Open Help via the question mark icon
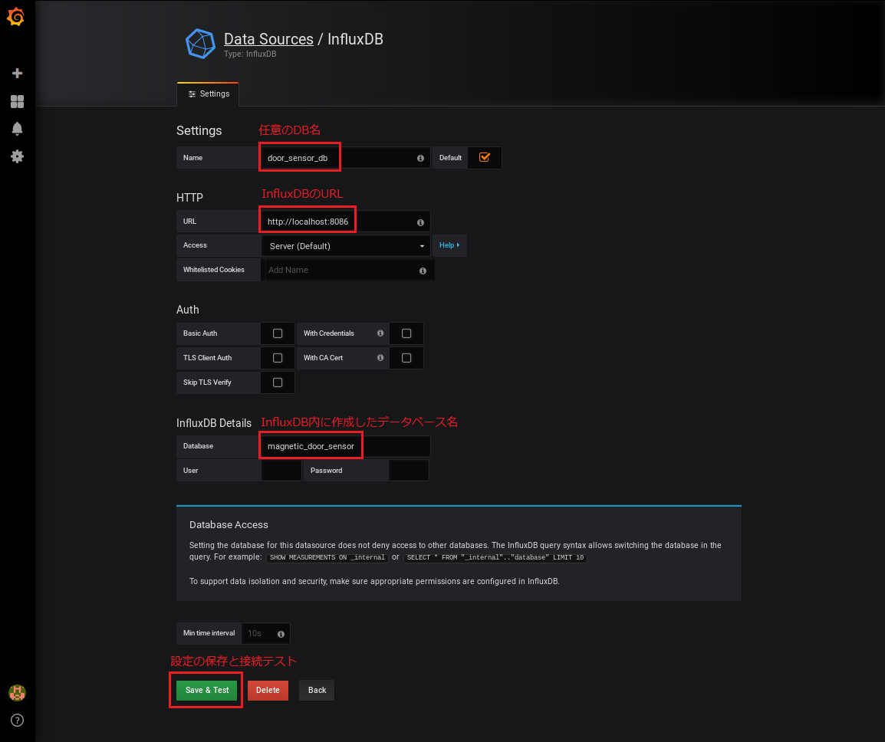Image resolution: width=885 pixels, height=742 pixels. pyautogui.click(x=16, y=720)
